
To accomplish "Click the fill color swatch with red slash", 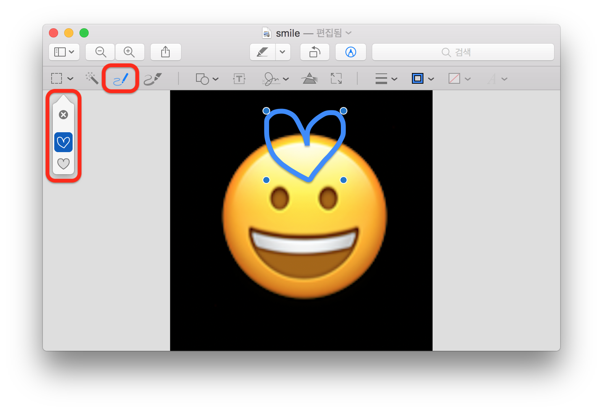I will click(454, 78).
